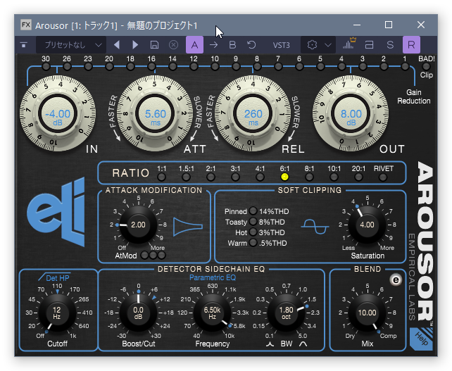Open plugin settings gear icon

[312, 45]
